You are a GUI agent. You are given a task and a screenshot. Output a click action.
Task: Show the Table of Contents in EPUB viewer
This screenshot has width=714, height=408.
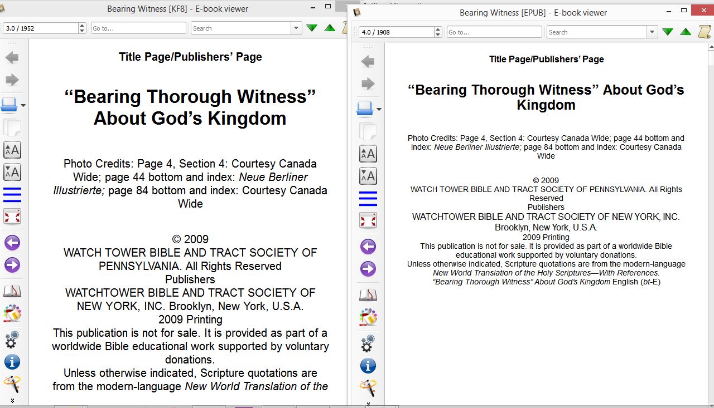click(368, 198)
